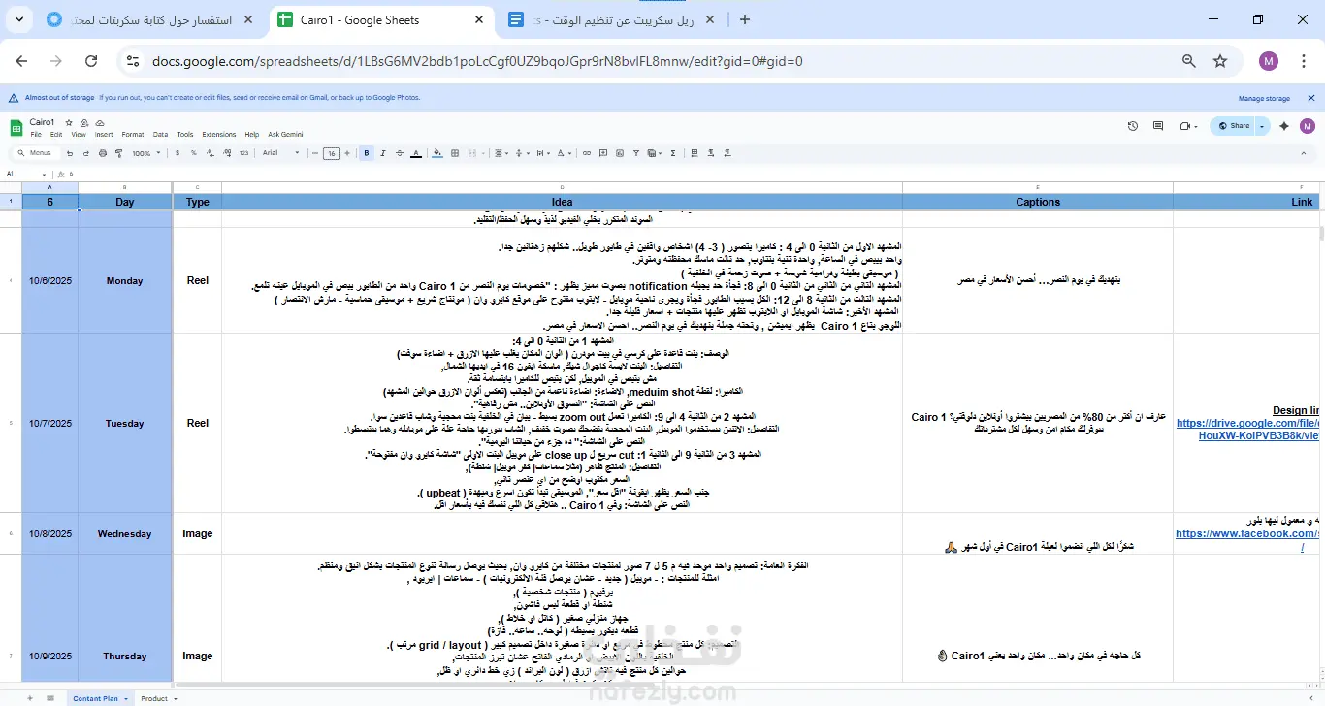The image size is (1325, 706).
Task: Open the Google Sheets home icon
Action: pyautogui.click(x=16, y=128)
